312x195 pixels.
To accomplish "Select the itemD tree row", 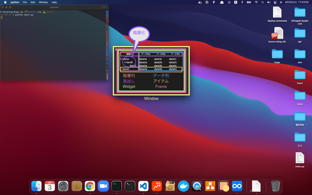I will [151, 69].
